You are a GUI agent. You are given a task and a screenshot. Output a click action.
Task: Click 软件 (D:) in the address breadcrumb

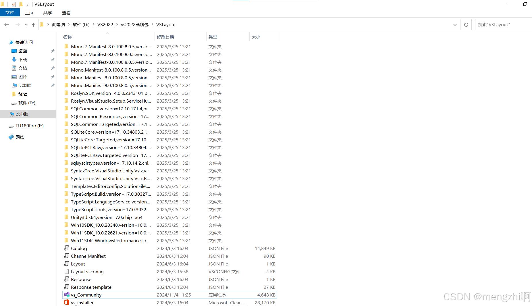tap(81, 25)
